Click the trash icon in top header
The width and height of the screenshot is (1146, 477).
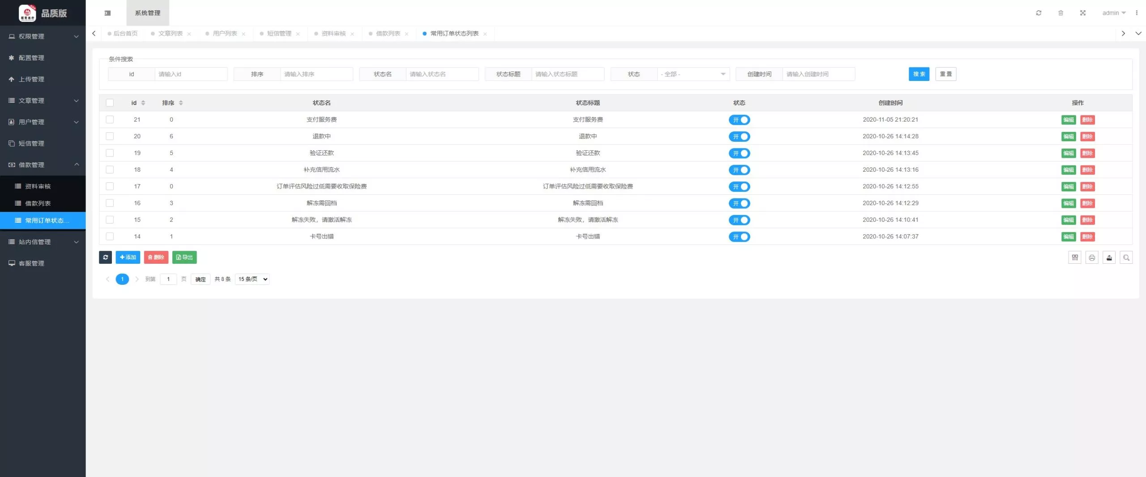[1060, 13]
